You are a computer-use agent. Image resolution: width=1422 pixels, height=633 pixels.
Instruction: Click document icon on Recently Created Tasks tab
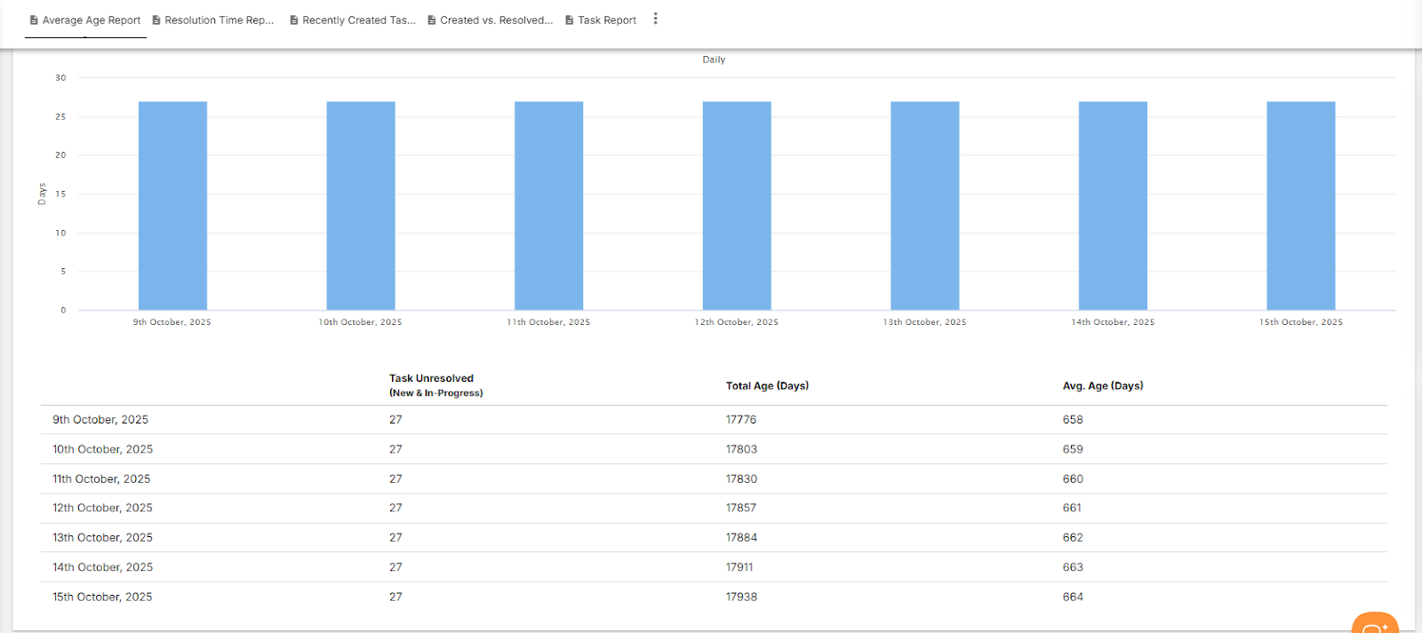(294, 20)
